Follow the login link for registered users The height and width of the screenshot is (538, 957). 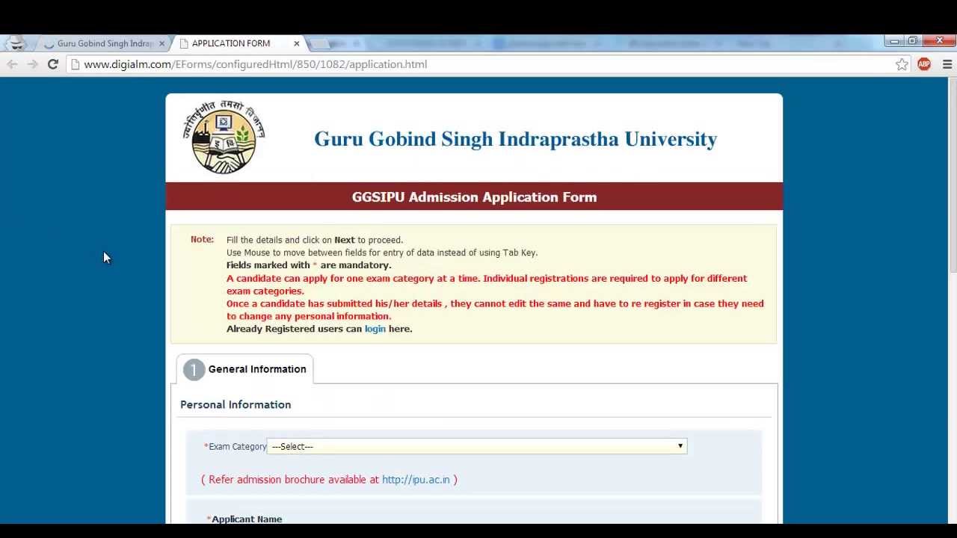375,329
